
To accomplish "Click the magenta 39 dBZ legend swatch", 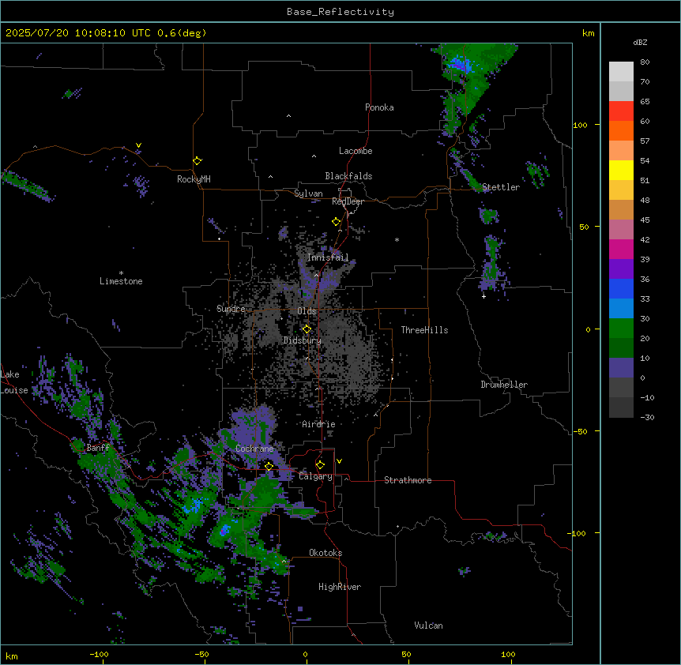I will point(621,249).
